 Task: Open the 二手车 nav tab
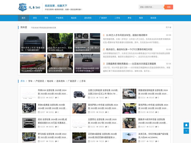117,18
